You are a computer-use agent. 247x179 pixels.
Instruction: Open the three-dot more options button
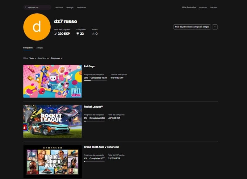click(x=215, y=27)
